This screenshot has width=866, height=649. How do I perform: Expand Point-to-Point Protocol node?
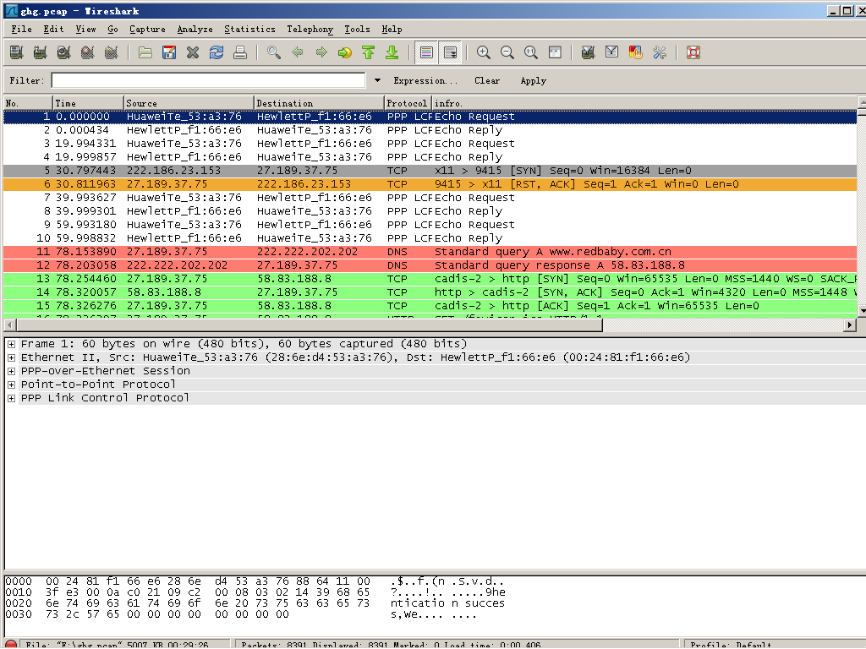[x=11, y=384]
